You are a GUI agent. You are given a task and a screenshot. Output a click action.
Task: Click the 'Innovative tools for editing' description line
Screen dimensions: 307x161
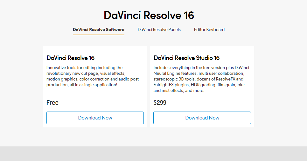point(84,68)
